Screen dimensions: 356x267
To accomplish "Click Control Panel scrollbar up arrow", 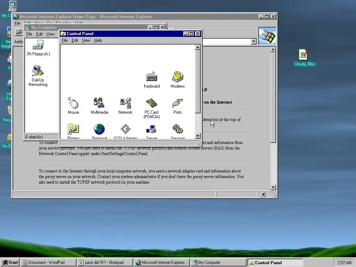I will pyautogui.click(x=197, y=47).
